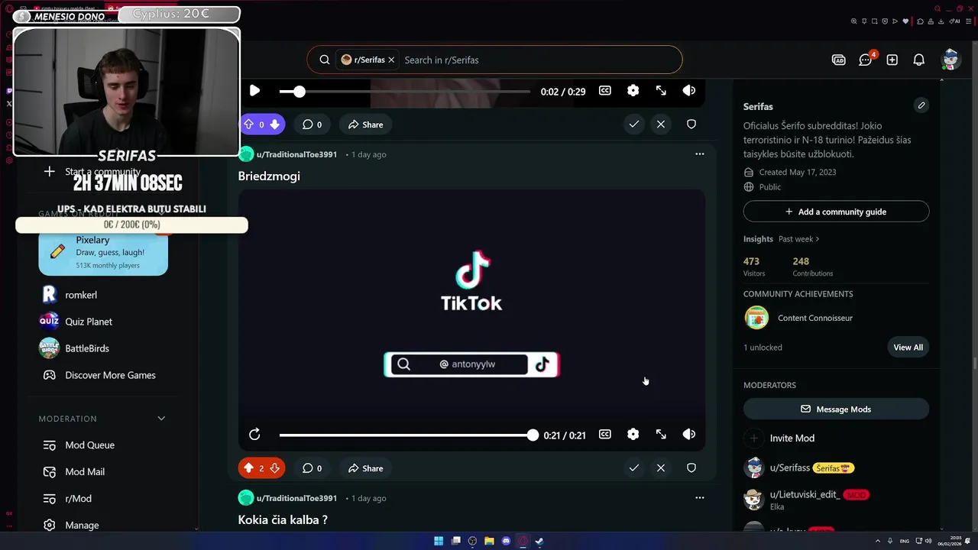Replay the finished TikTok video at 0:21
Image resolution: width=978 pixels, height=550 pixels.
click(x=254, y=435)
